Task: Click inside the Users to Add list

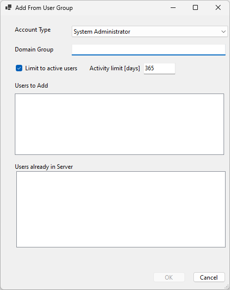Action: pyautogui.click(x=119, y=124)
